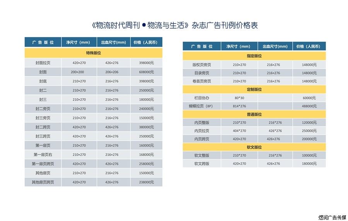This screenshot has height=221, width=348.
Task: Click the 第一扉页 row label
Action: [43, 146]
